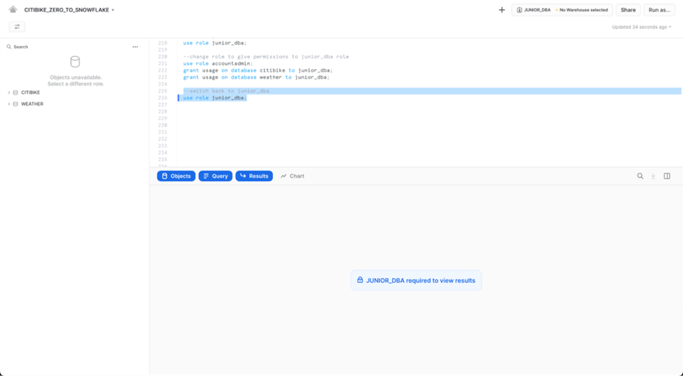Click the Run as... button
Viewport: 683px width, 376px height.
(x=659, y=10)
